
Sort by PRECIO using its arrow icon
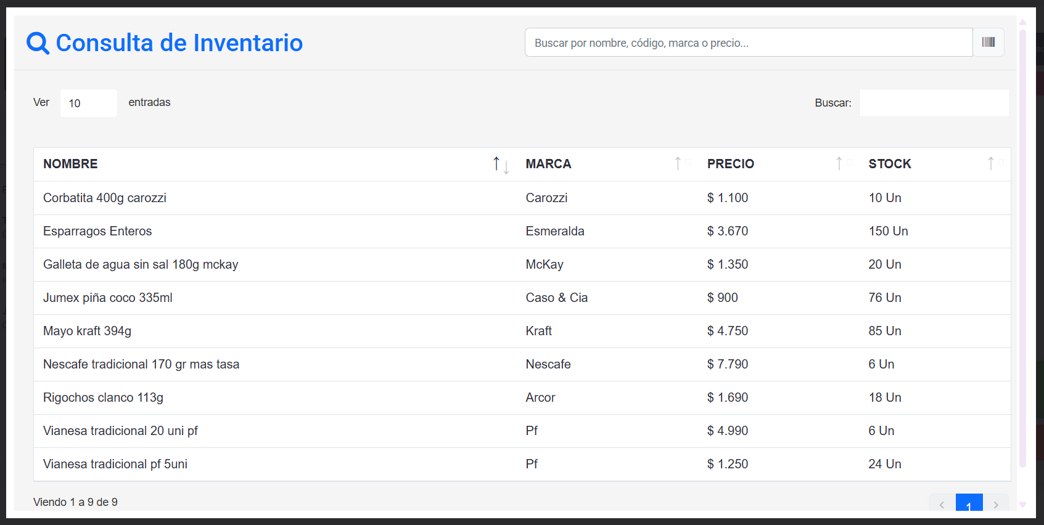click(x=842, y=163)
